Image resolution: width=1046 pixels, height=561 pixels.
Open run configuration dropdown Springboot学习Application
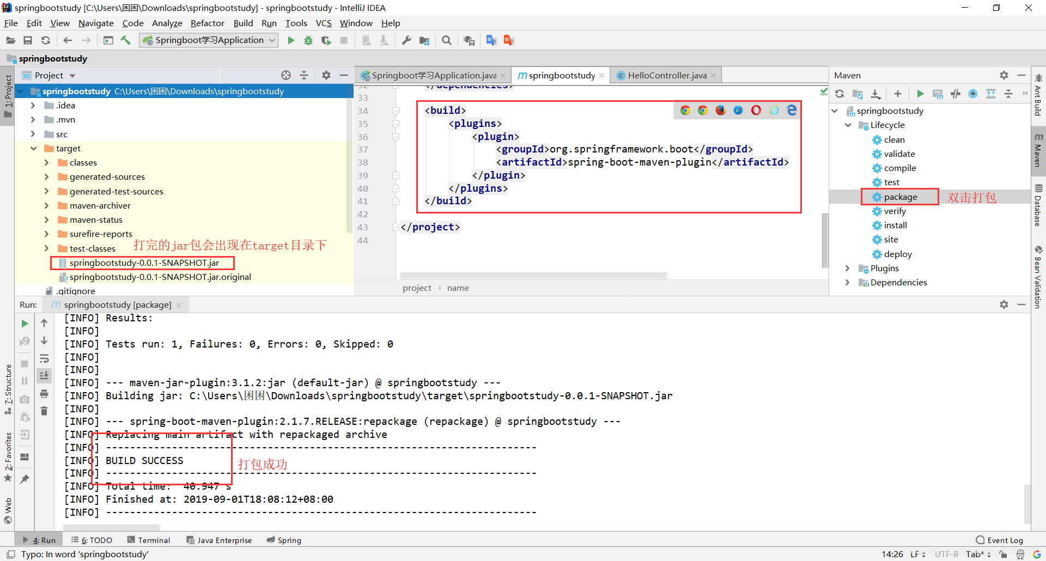209,40
